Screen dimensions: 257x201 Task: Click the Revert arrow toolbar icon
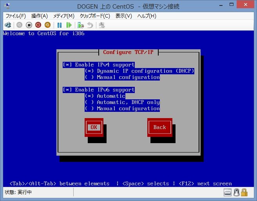[90, 25]
